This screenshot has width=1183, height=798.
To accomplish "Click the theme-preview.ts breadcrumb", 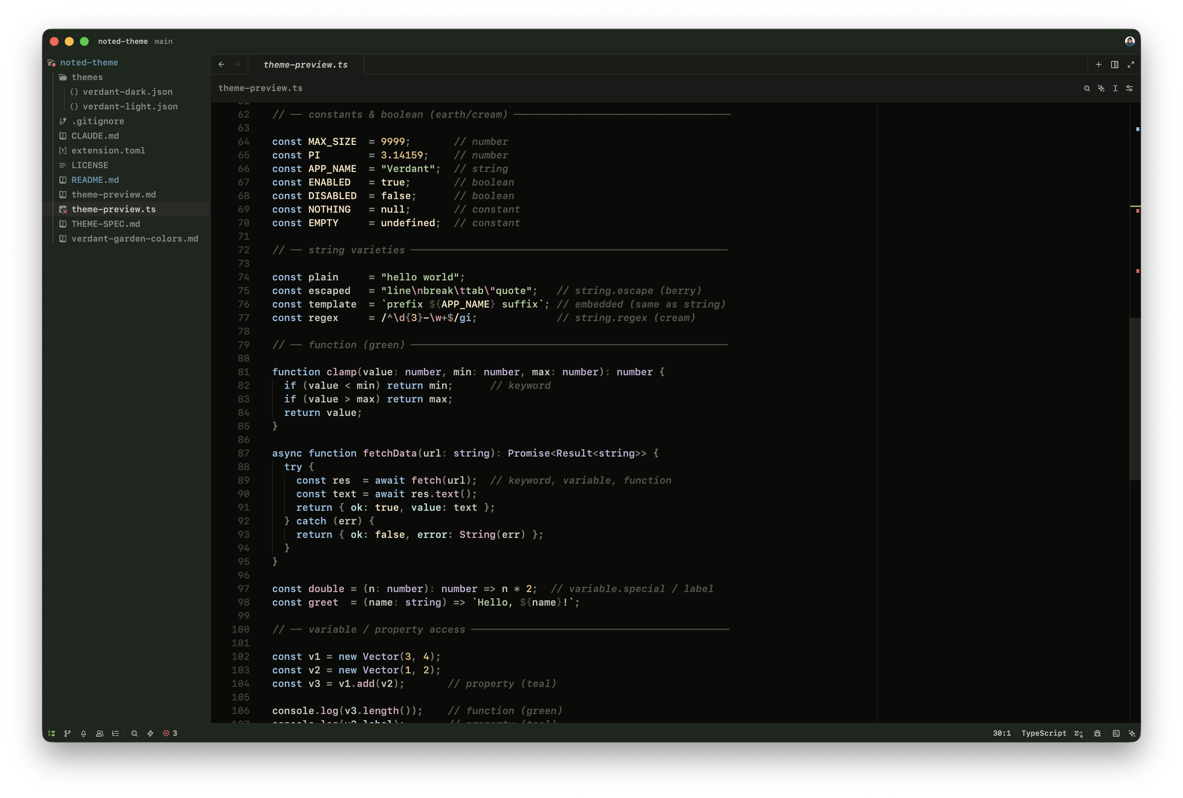I will (260, 88).
